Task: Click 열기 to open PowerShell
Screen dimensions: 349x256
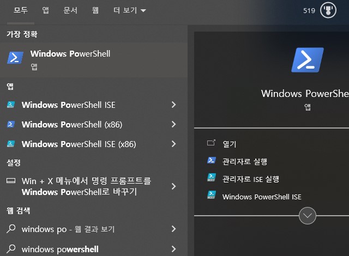Action: coord(229,144)
